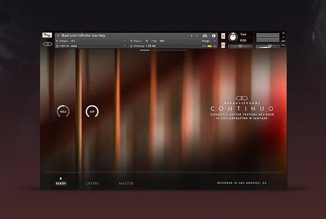
Task: Click Cinematic Guitar Texture Designer subtitle
Action: [x=242, y=114]
